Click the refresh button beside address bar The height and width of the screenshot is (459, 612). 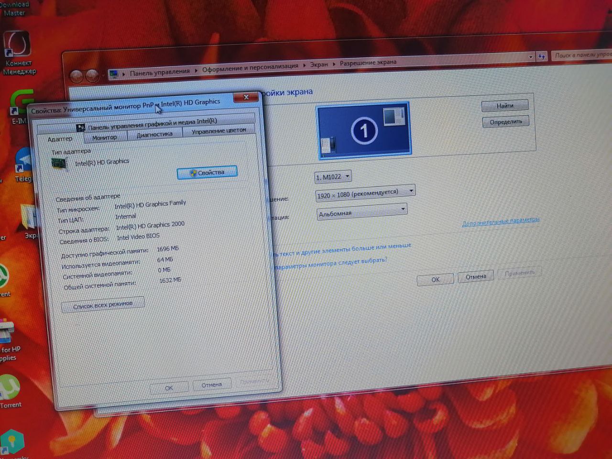(542, 56)
